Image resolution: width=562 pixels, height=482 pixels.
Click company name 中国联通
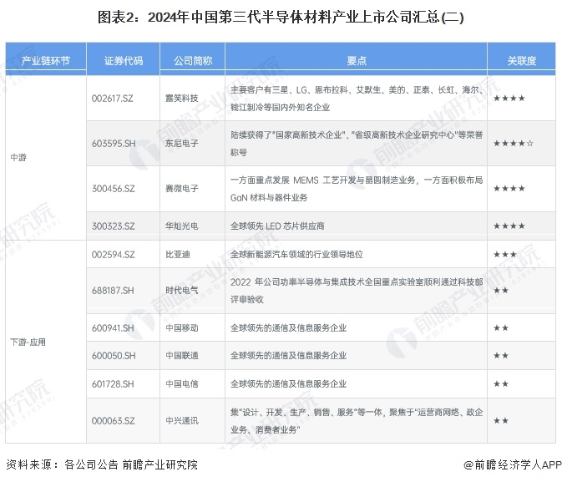pyautogui.click(x=182, y=356)
